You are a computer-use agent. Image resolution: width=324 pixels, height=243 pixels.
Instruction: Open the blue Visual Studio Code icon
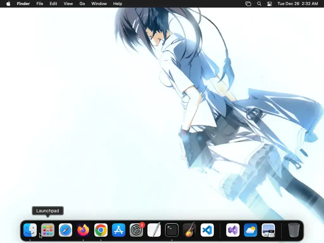pos(207,230)
